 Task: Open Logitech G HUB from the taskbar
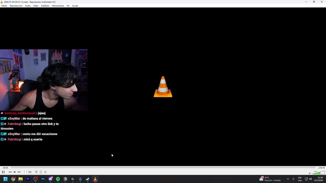(x=73, y=179)
